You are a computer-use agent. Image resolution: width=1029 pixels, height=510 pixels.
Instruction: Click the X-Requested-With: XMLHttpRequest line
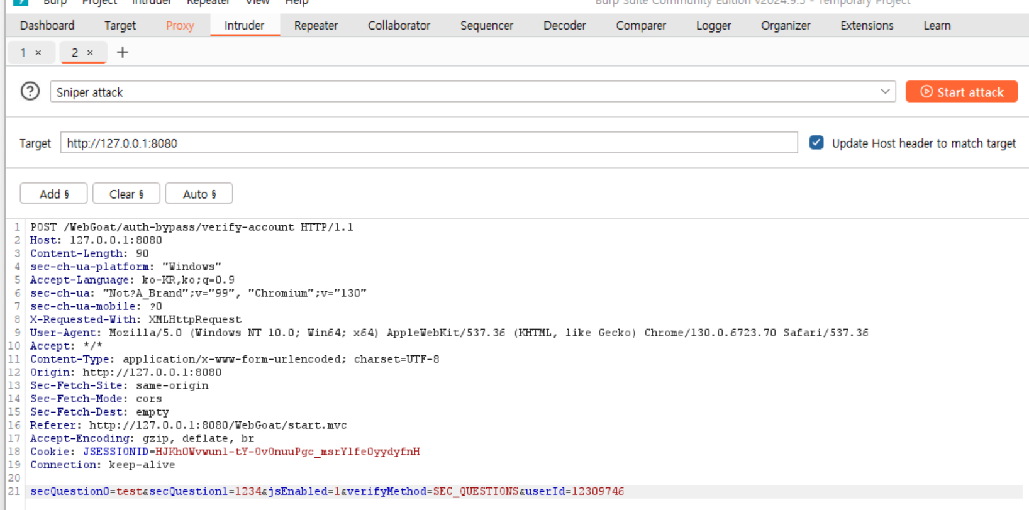point(136,319)
